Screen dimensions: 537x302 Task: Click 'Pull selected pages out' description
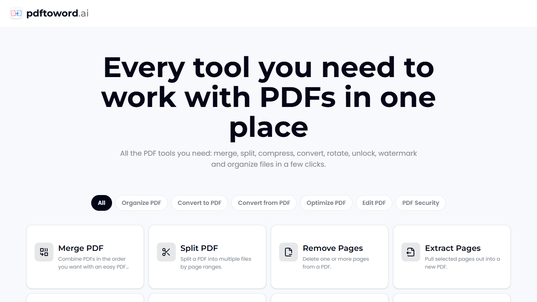coord(463,263)
